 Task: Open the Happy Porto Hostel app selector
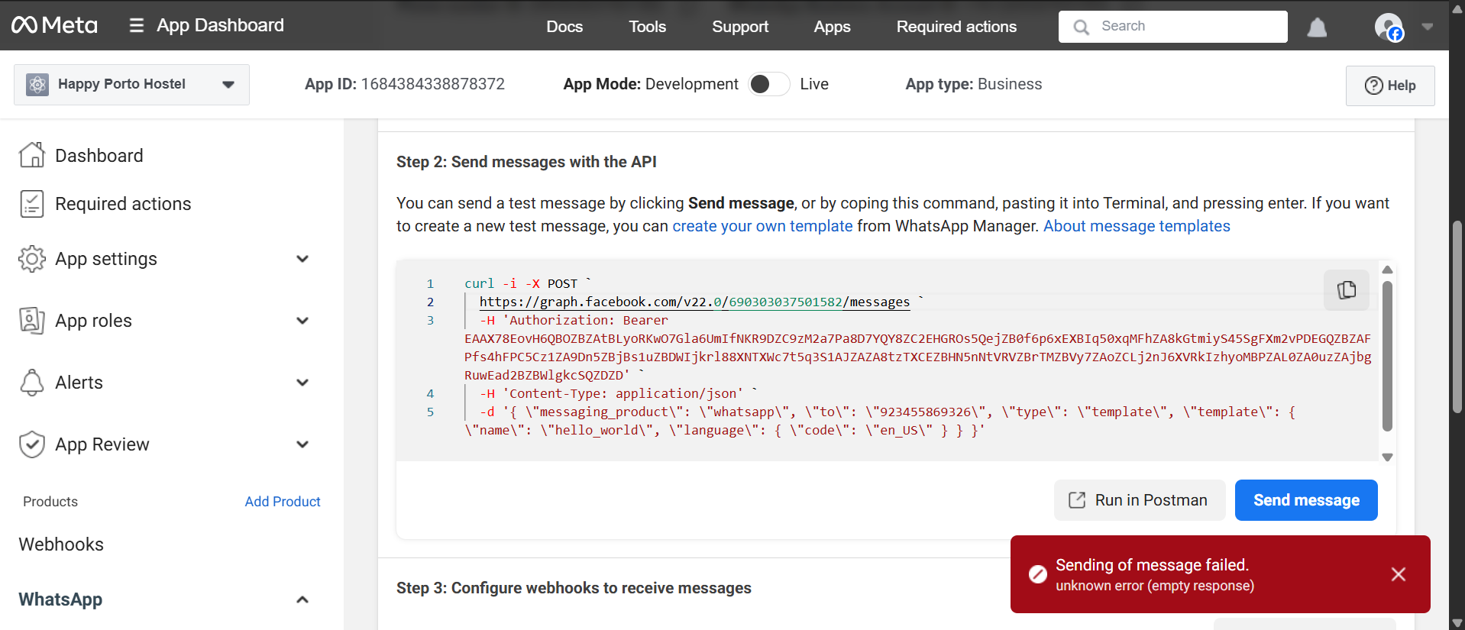click(x=131, y=85)
